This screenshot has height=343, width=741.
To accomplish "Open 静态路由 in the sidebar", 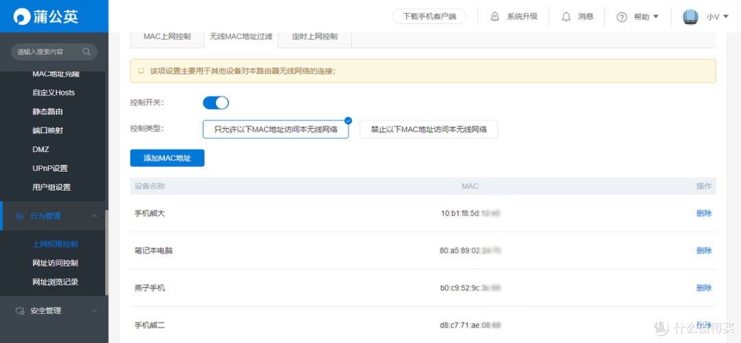I will coord(48,112).
